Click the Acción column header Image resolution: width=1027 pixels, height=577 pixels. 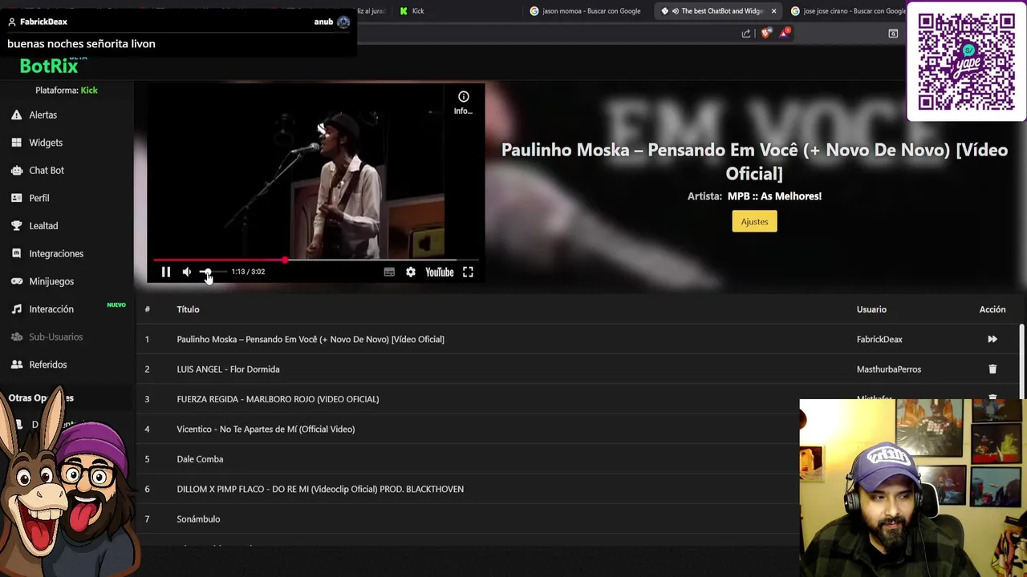(992, 309)
